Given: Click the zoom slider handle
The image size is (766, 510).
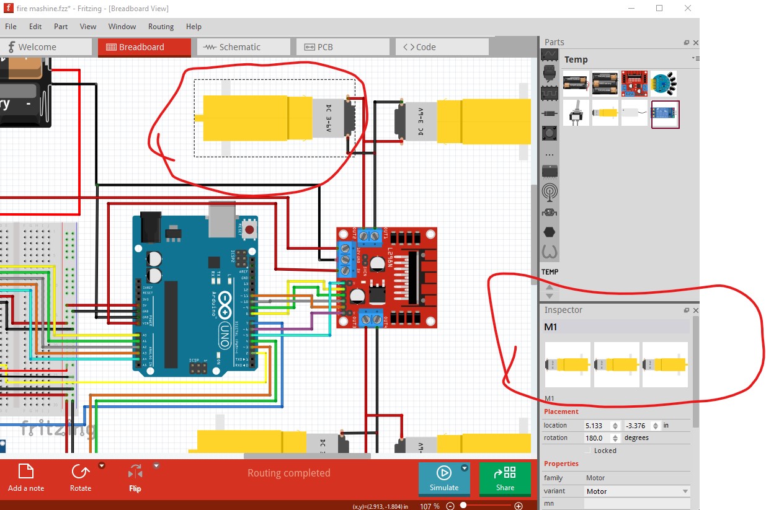Looking at the screenshot, I should tap(463, 506).
